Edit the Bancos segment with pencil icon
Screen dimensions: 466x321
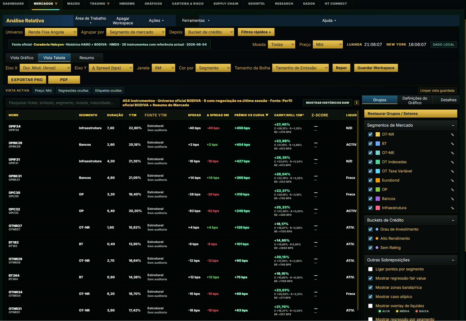[x=452, y=199]
